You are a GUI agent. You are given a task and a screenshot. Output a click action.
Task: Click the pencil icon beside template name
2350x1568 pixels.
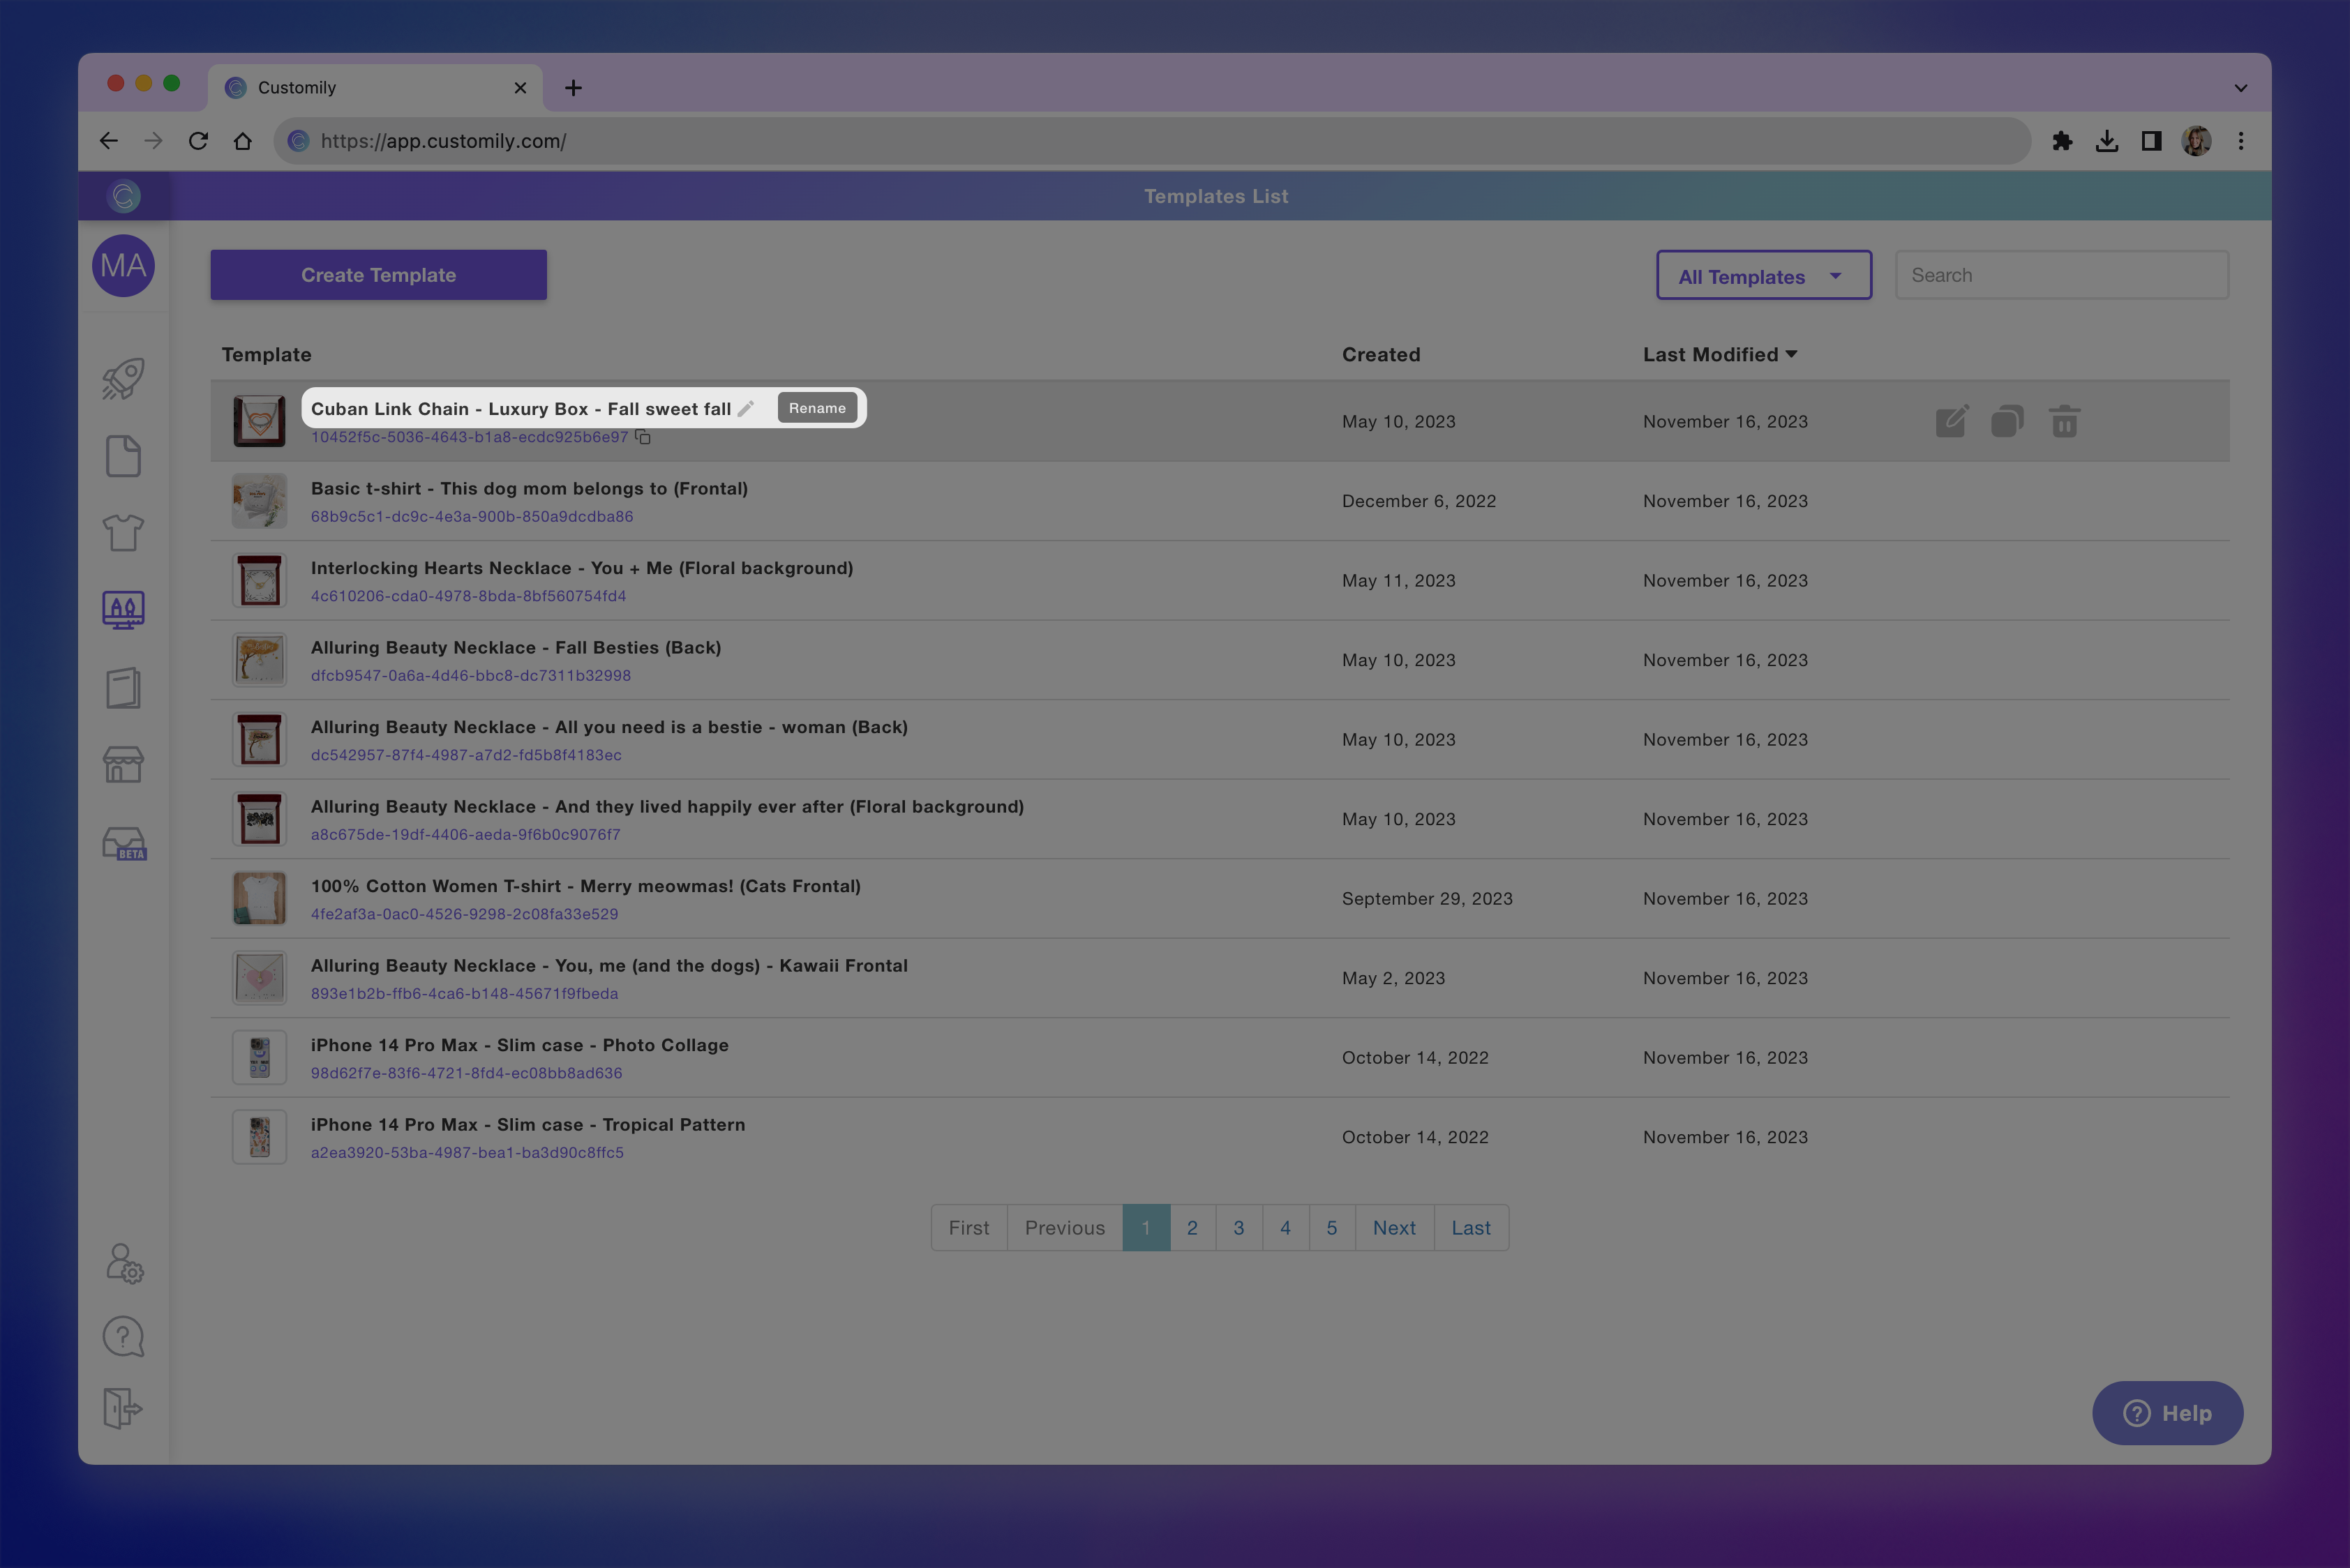747,408
